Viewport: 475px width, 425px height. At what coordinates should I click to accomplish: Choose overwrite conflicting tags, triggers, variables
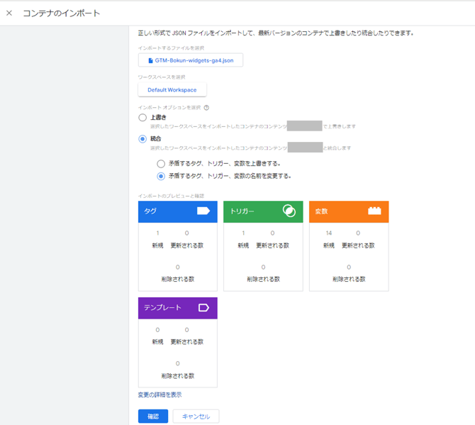point(161,164)
